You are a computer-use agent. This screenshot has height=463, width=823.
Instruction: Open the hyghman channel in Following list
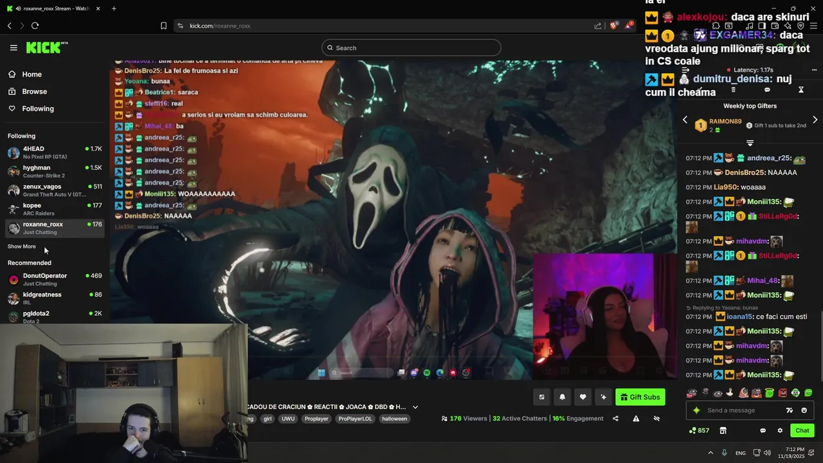point(55,171)
